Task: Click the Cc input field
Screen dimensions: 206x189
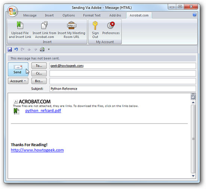Action: (122, 73)
